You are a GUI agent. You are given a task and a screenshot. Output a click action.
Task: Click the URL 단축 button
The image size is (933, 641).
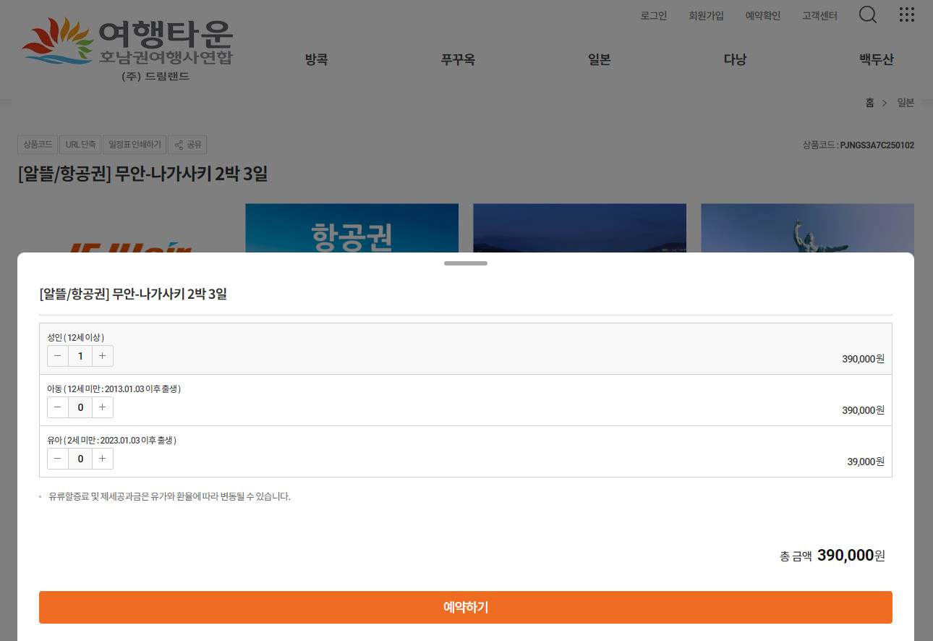pos(80,145)
